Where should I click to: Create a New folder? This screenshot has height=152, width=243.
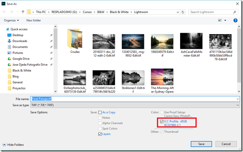coord(34,20)
